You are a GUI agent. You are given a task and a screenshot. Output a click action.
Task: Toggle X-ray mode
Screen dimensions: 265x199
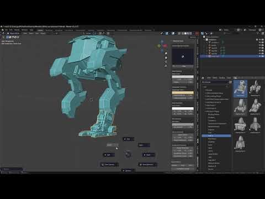(x=179, y=33)
